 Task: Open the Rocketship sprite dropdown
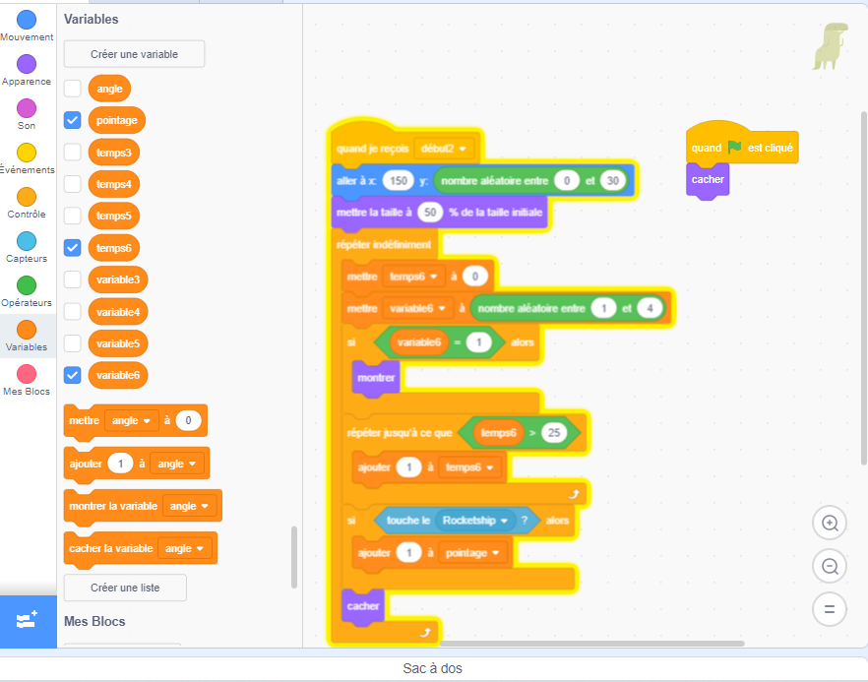click(475, 521)
